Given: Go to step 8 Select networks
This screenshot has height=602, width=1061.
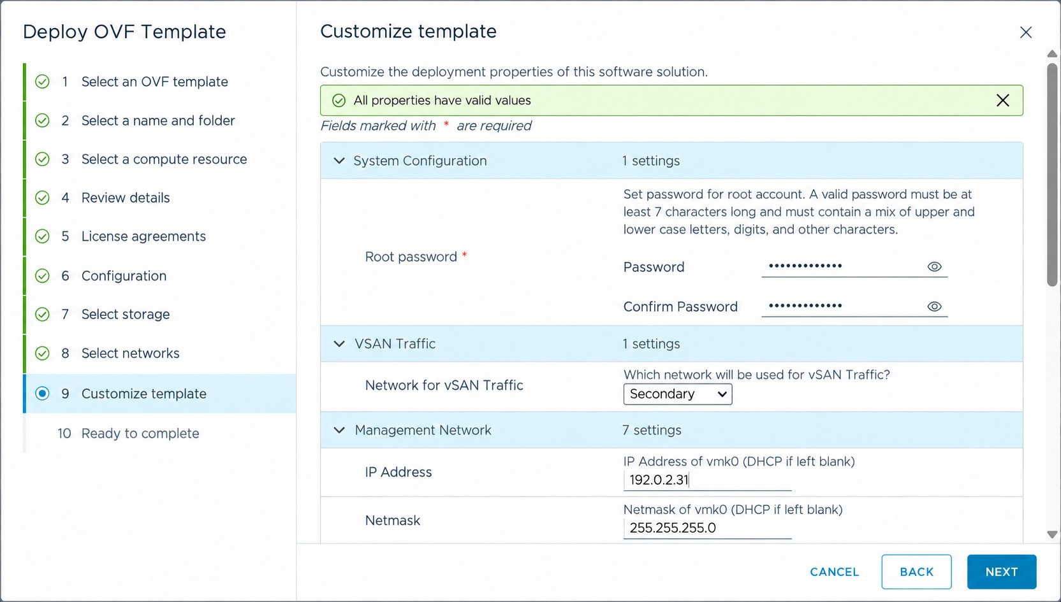Looking at the screenshot, I should click(x=130, y=353).
